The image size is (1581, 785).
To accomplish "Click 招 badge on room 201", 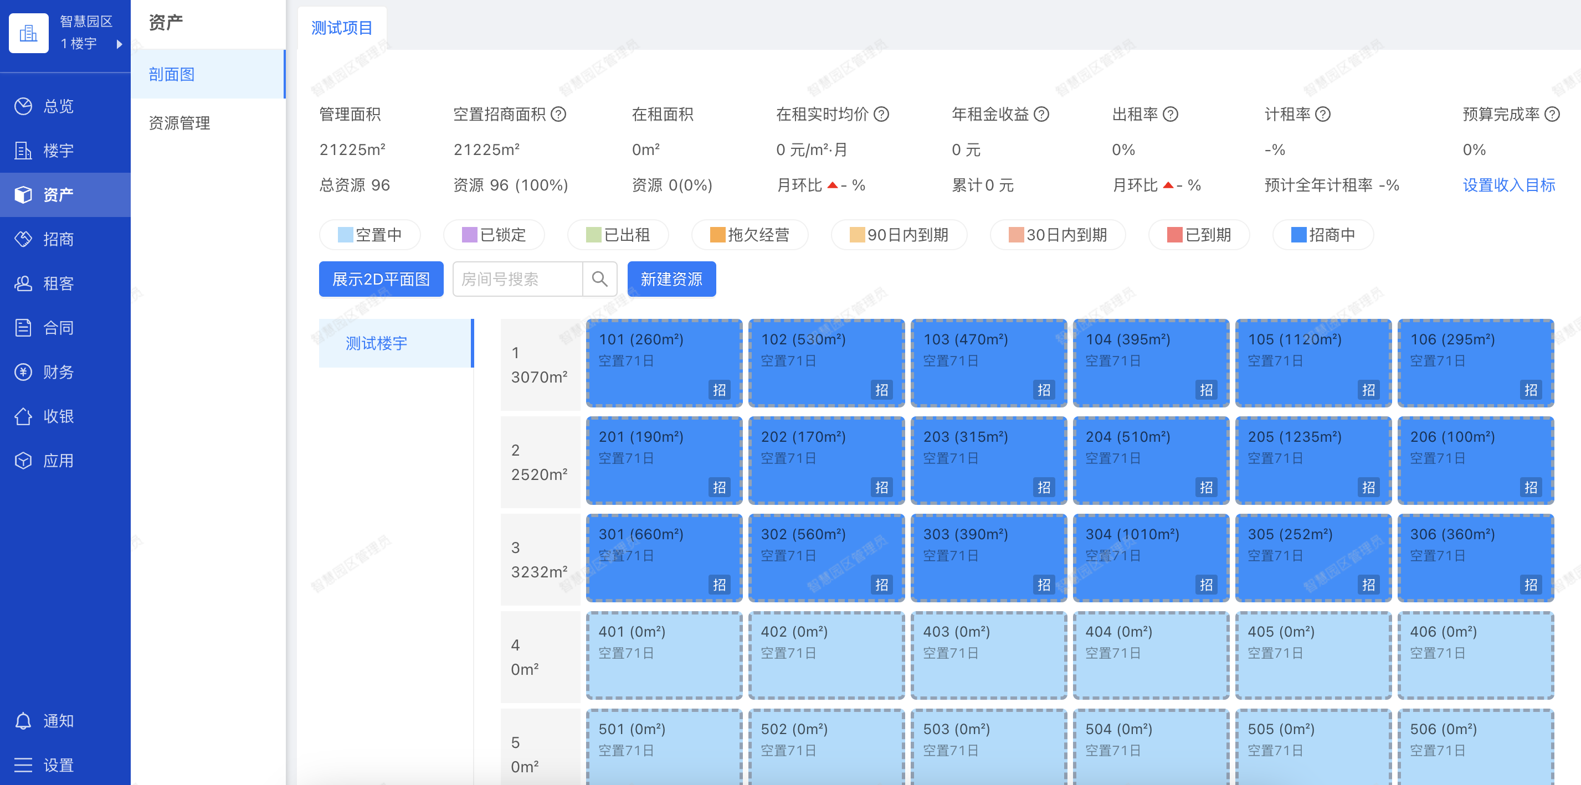I will 719,488.
